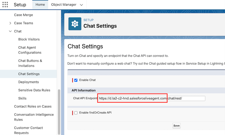Enable the findOrCreate API checkbox

(76, 113)
